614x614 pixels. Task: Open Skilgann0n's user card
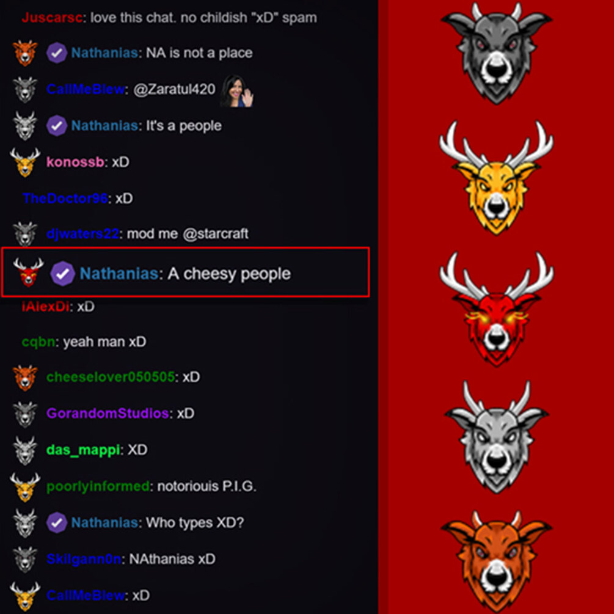pos(84,559)
